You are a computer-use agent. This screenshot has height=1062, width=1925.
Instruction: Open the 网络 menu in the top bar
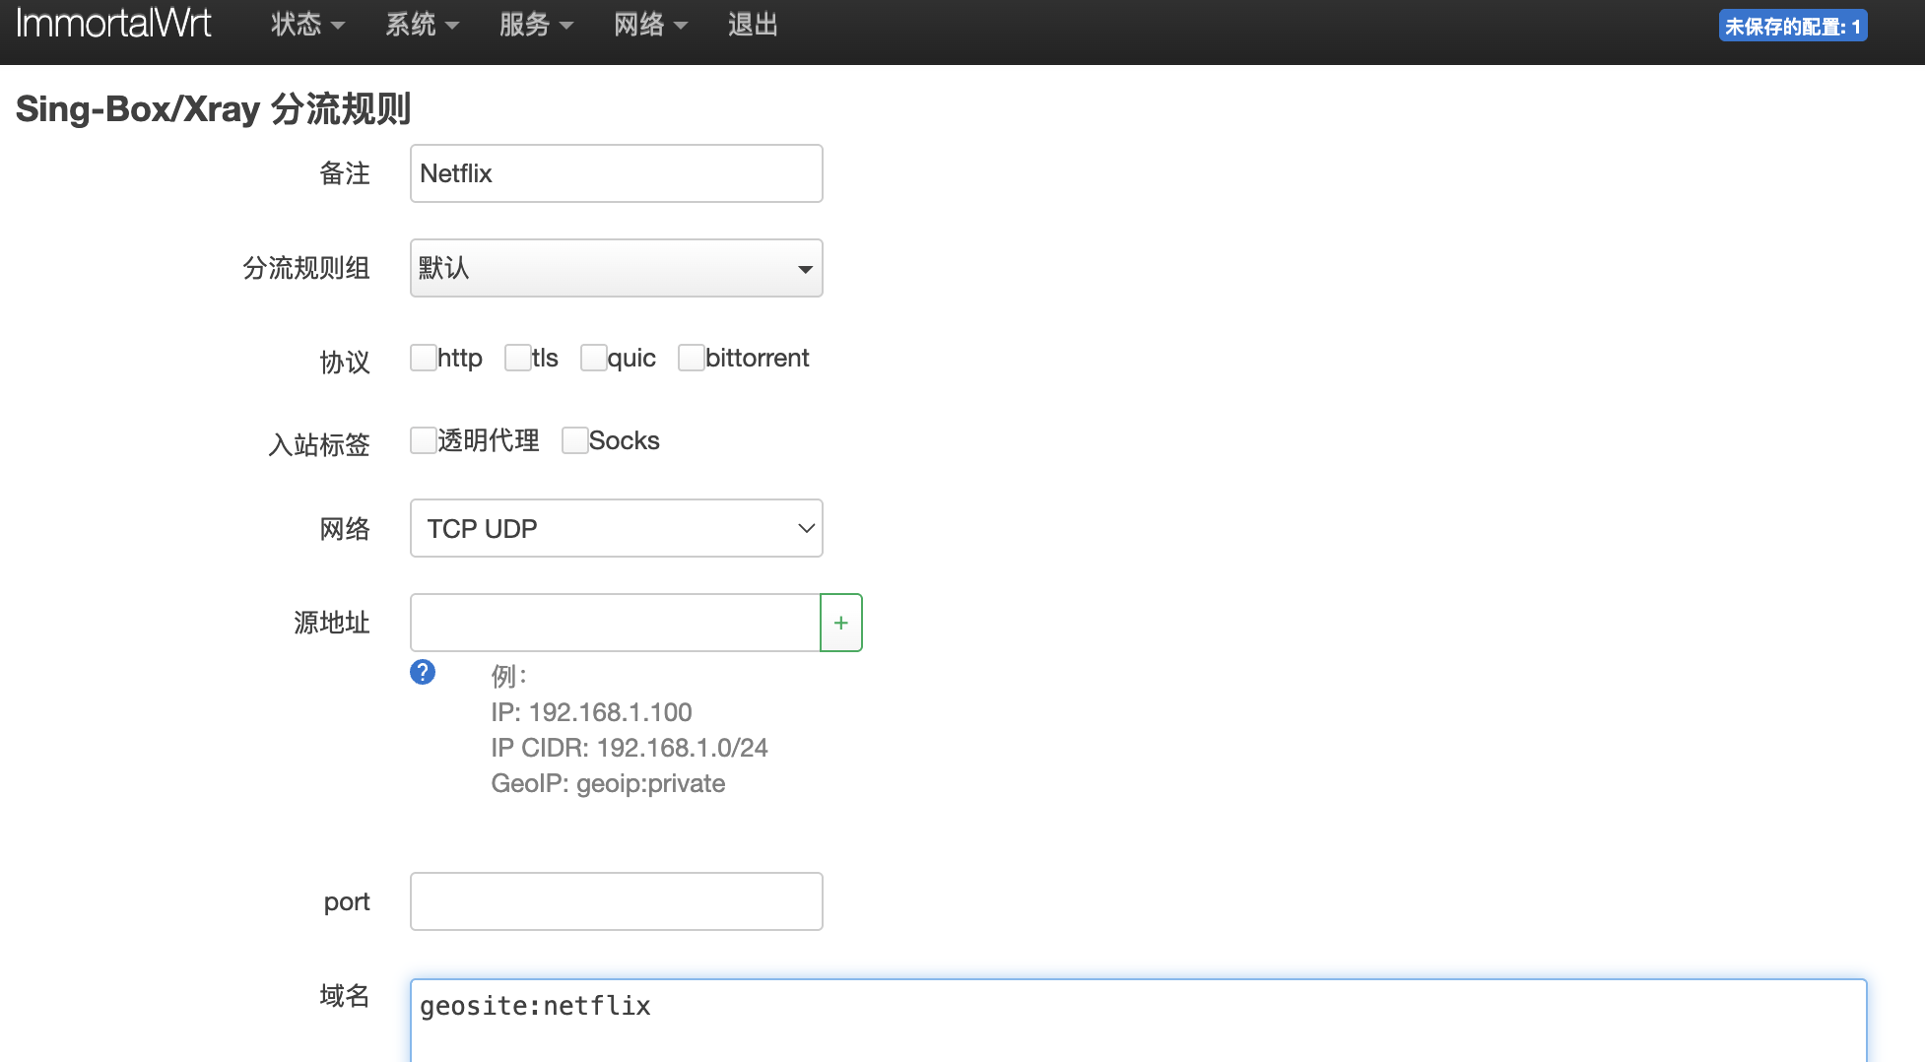click(x=650, y=25)
